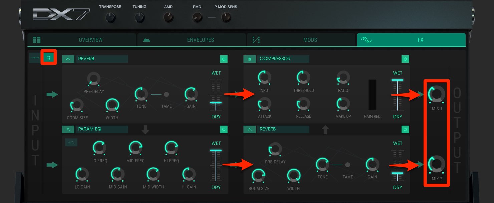Click the Param EQ effect type icon
The image size is (494, 203).
68,129
